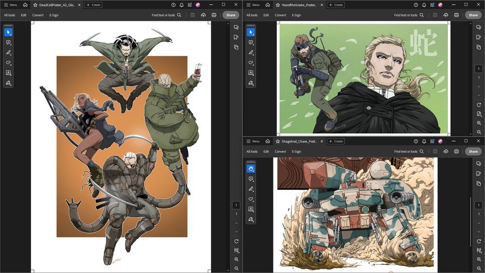Go to previous page in DeadCellPoster window

click(x=236, y=223)
